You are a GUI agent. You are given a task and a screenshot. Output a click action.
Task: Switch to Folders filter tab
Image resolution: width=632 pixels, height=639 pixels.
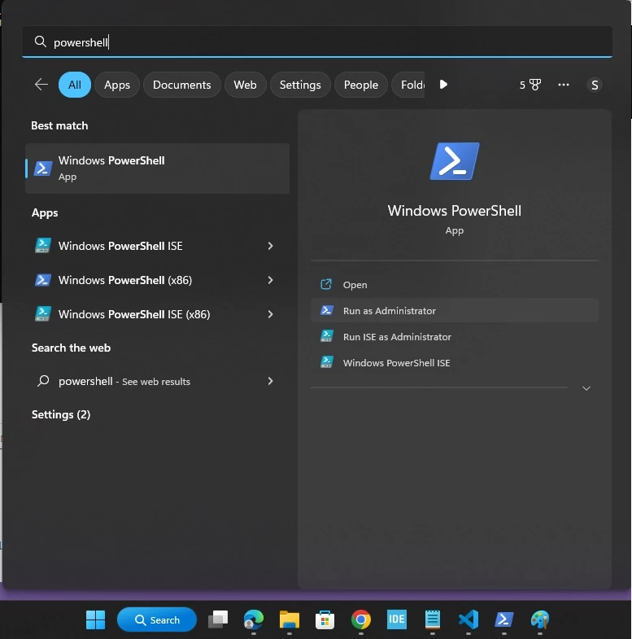[408, 85]
